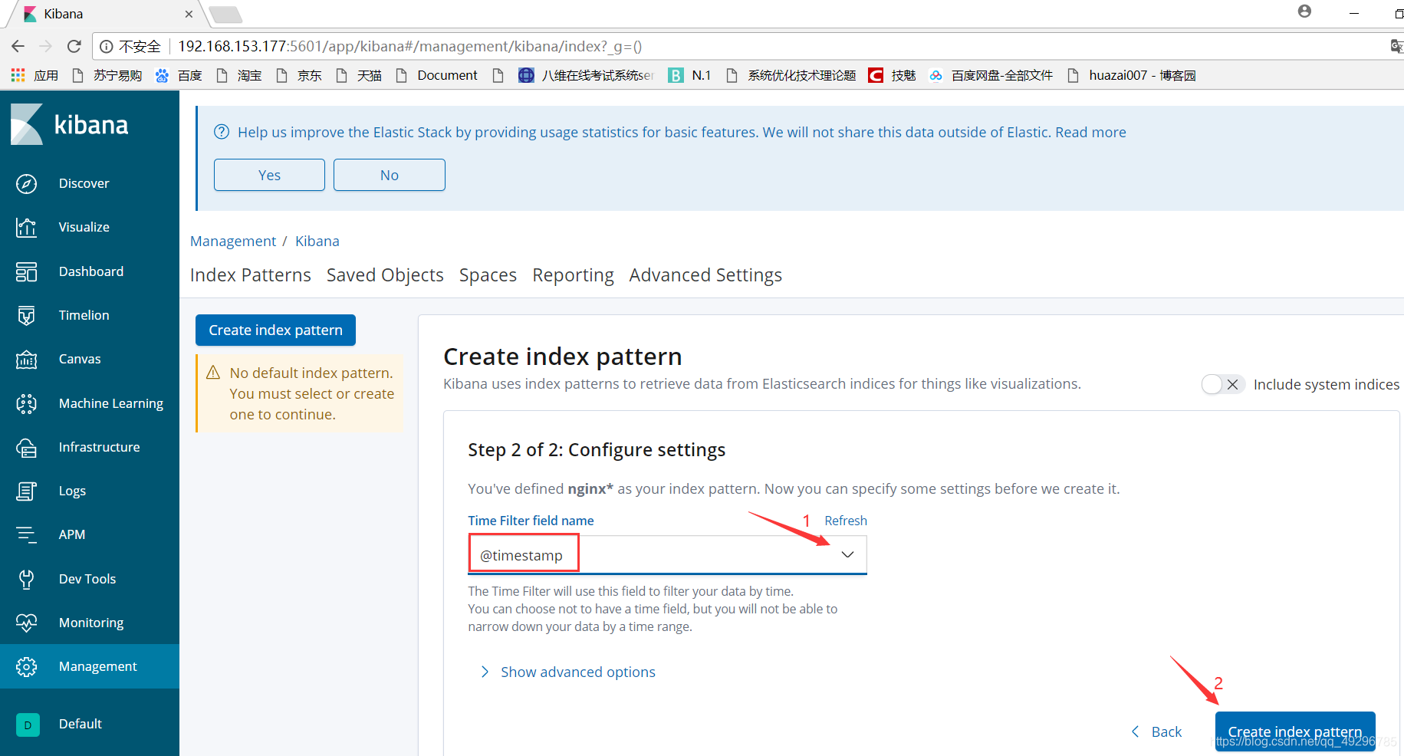Viewport: 1404px width, 756px height.
Task: Open 京东 bookmark
Action: [299, 75]
